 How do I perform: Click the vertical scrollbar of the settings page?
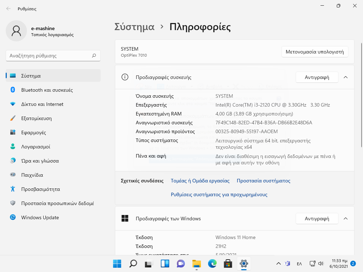361,95
